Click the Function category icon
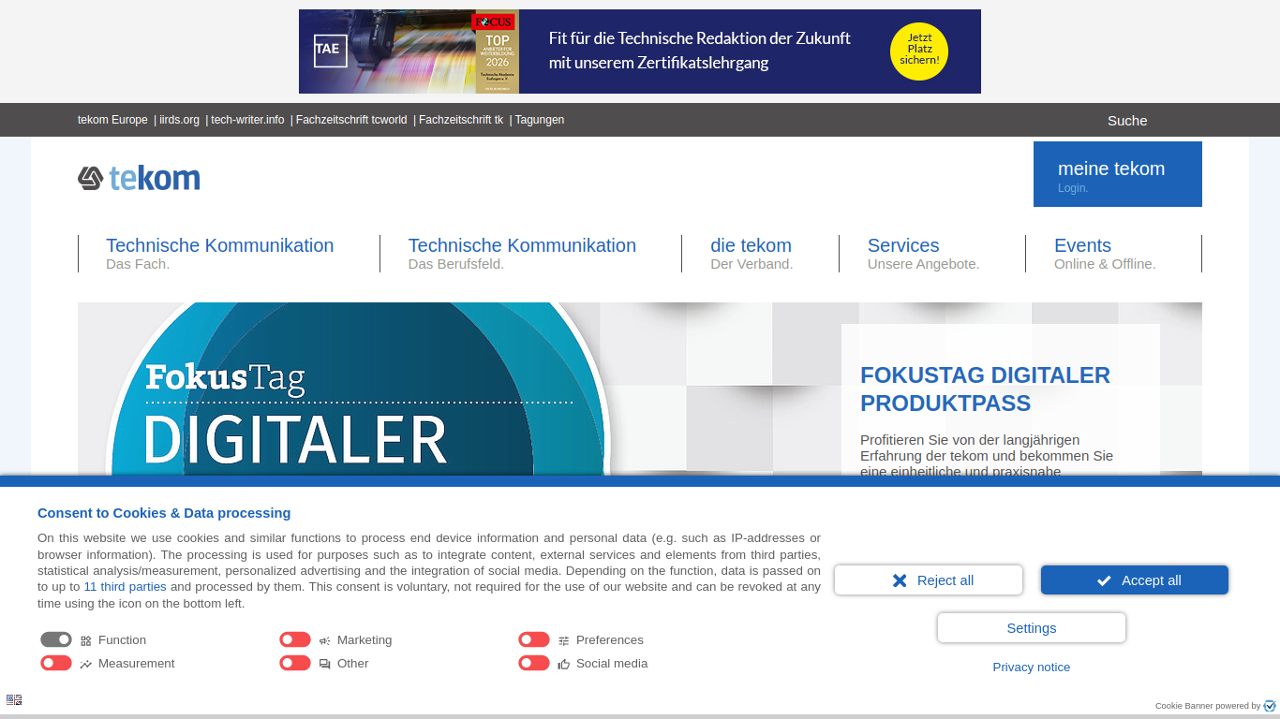The height and width of the screenshot is (719, 1280). (86, 641)
